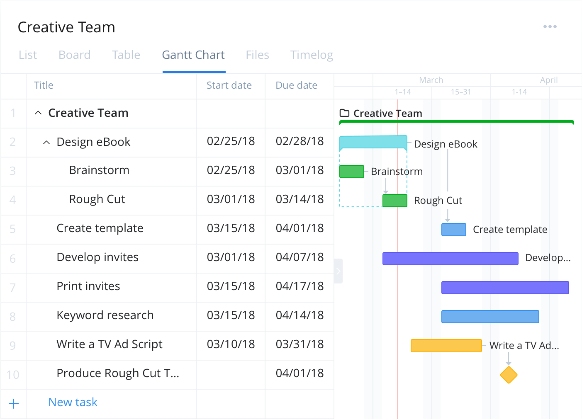Click Develop invites due date 04/07/18
The image size is (582, 419).
[300, 257]
